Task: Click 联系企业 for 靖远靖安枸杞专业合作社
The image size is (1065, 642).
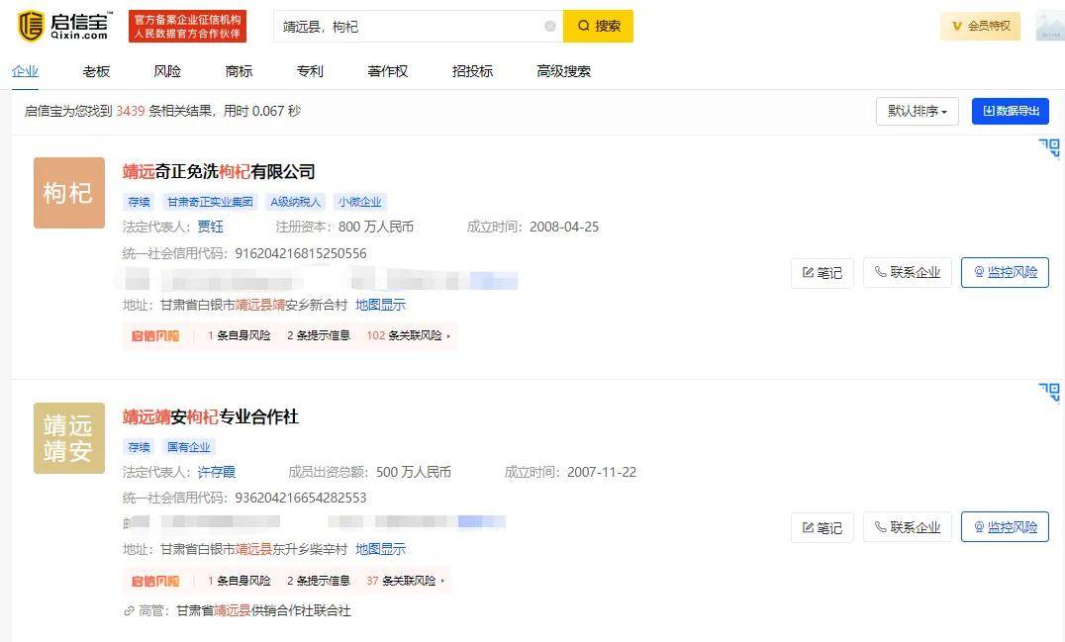Action: click(908, 526)
